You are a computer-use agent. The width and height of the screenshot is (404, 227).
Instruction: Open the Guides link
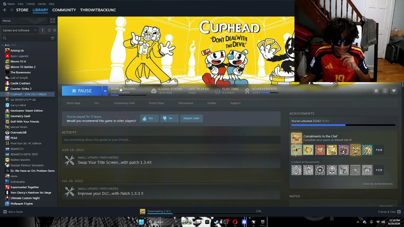(x=212, y=103)
